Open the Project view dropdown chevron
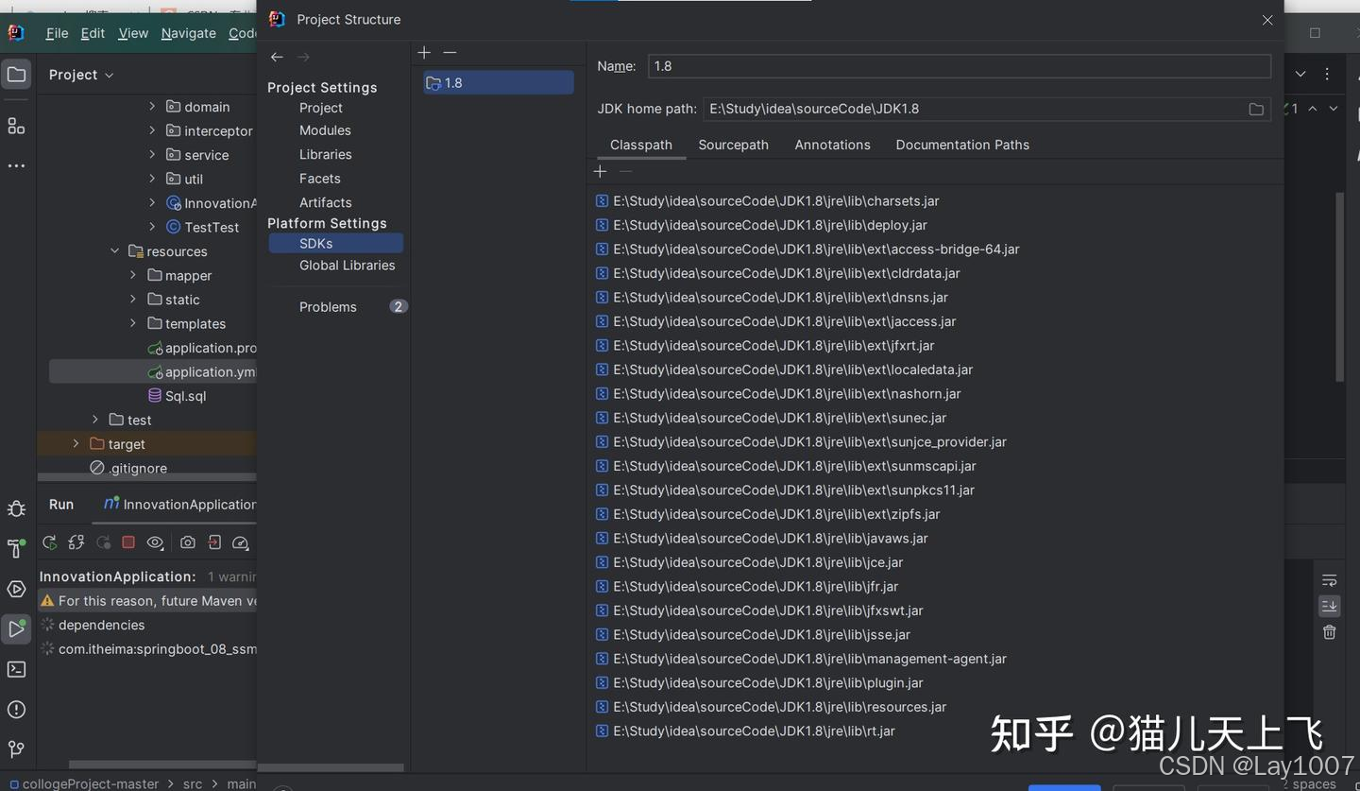Screen dimensions: 1360x791 (x=110, y=75)
